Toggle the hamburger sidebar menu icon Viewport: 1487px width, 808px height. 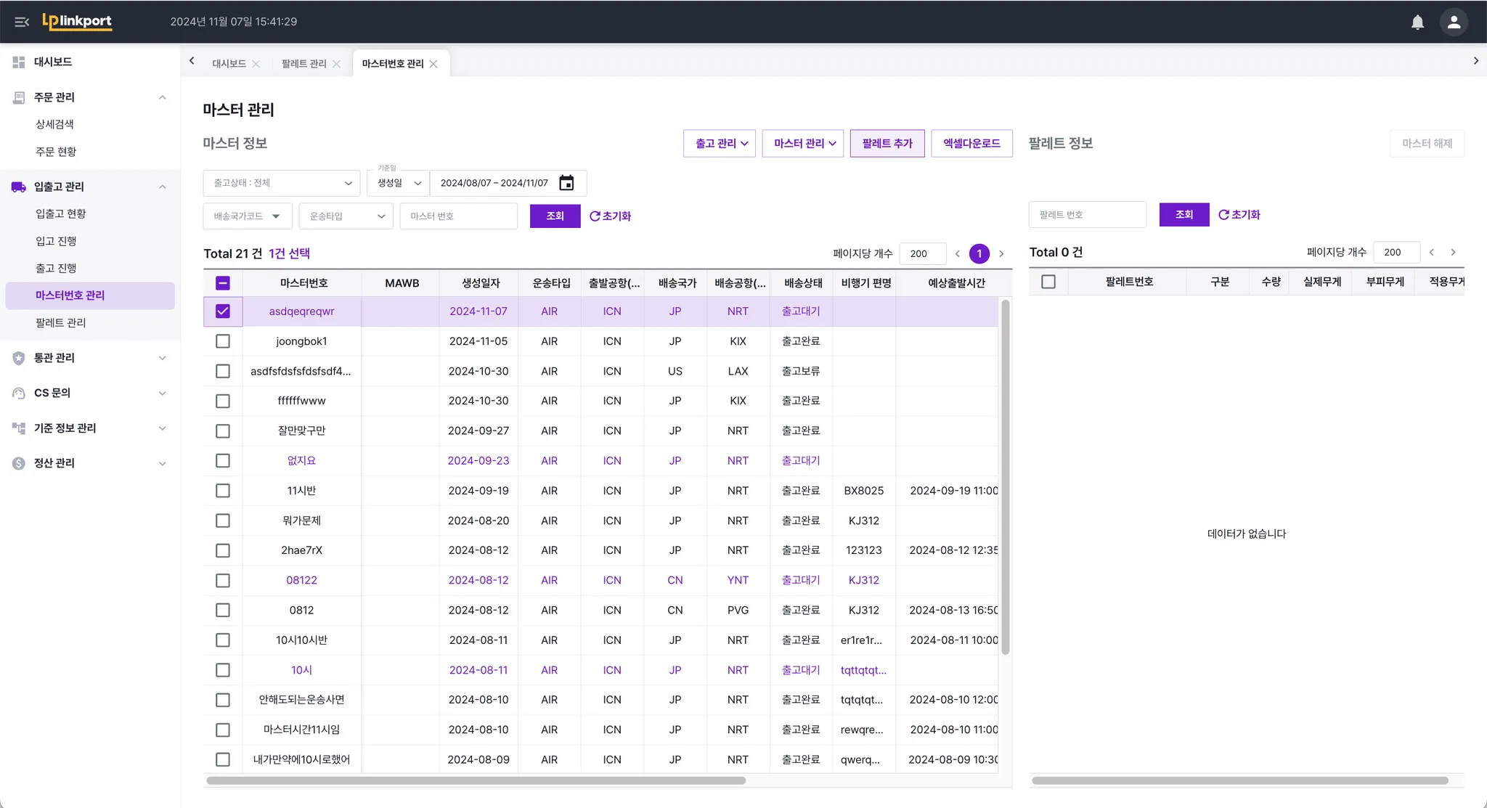pyautogui.click(x=22, y=22)
